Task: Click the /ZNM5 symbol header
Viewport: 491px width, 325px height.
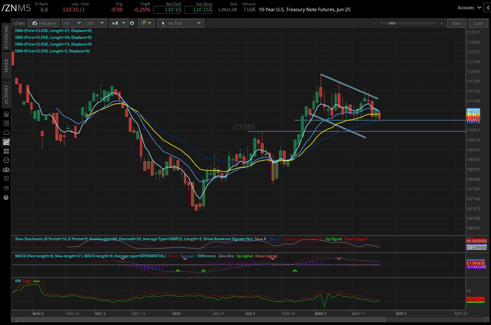Action: 16,8
